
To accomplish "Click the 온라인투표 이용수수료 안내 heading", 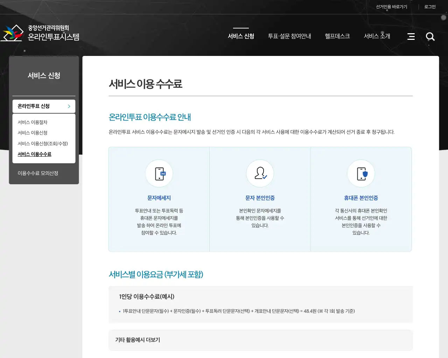I will pos(150,117).
